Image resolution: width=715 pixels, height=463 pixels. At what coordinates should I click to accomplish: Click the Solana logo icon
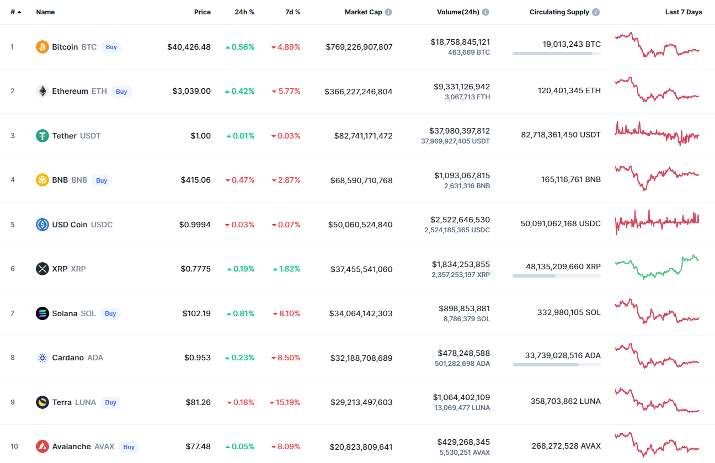(x=42, y=313)
